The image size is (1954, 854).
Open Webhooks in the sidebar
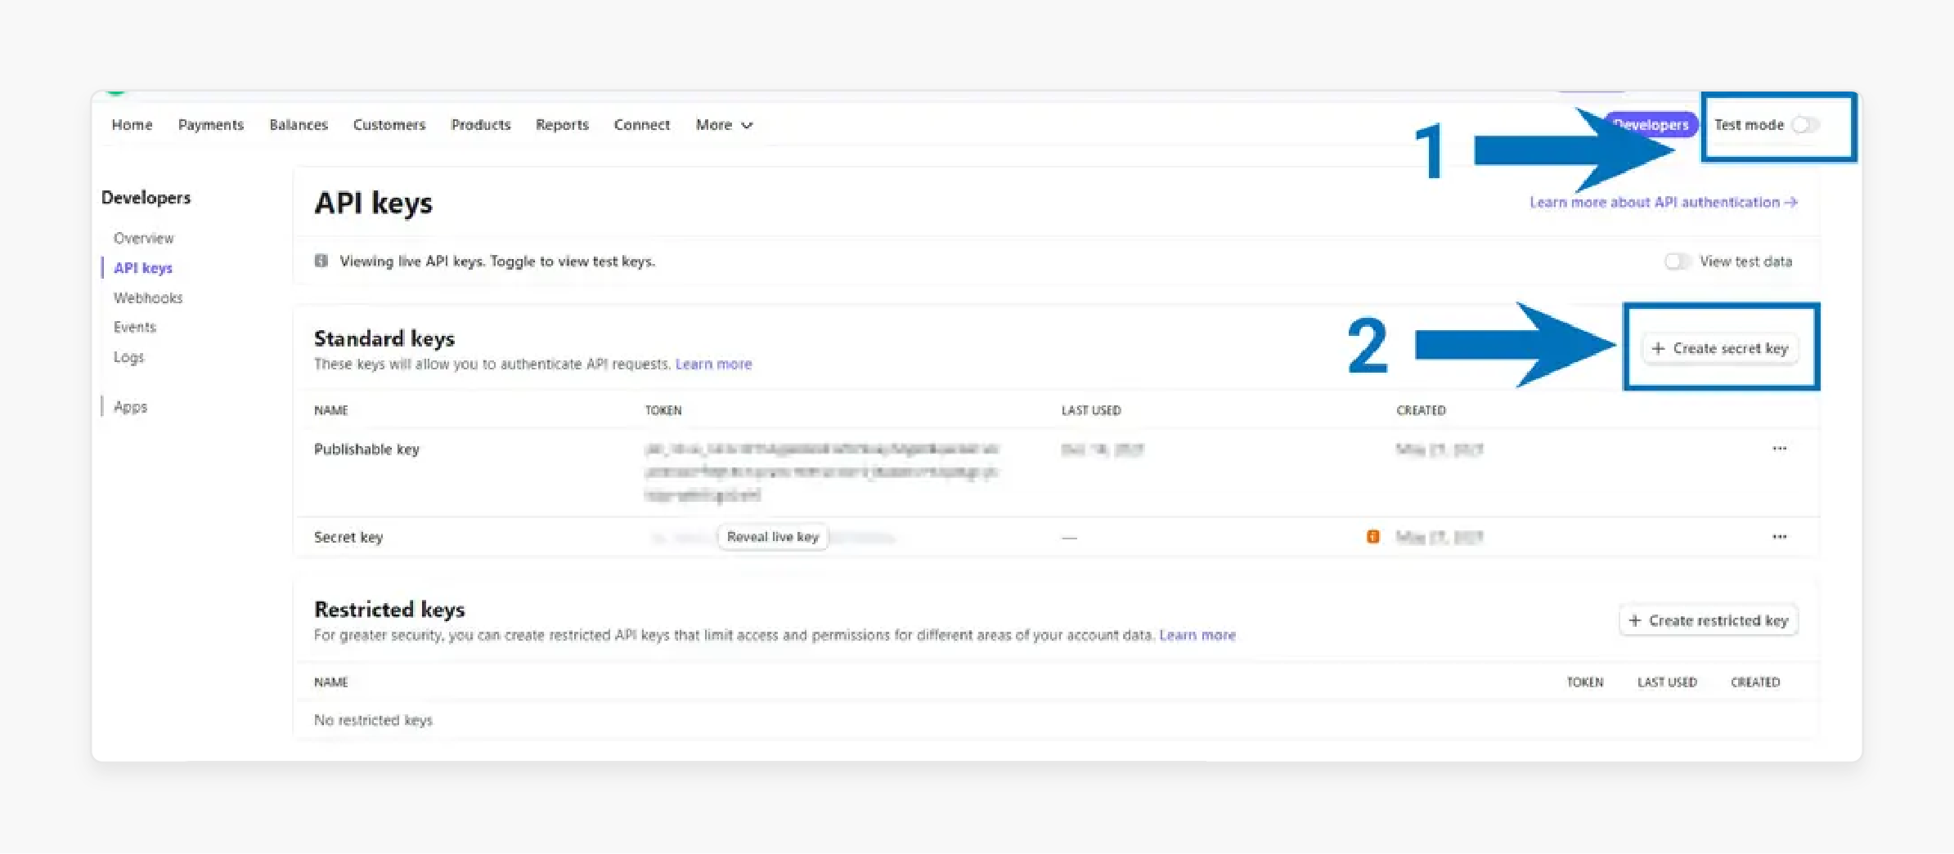(148, 298)
